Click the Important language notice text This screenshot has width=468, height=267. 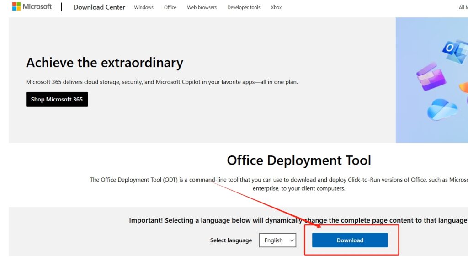pos(298,220)
